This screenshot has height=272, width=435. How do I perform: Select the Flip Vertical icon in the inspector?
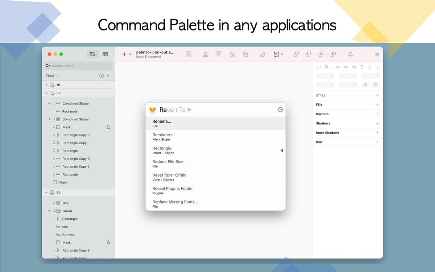[376, 85]
